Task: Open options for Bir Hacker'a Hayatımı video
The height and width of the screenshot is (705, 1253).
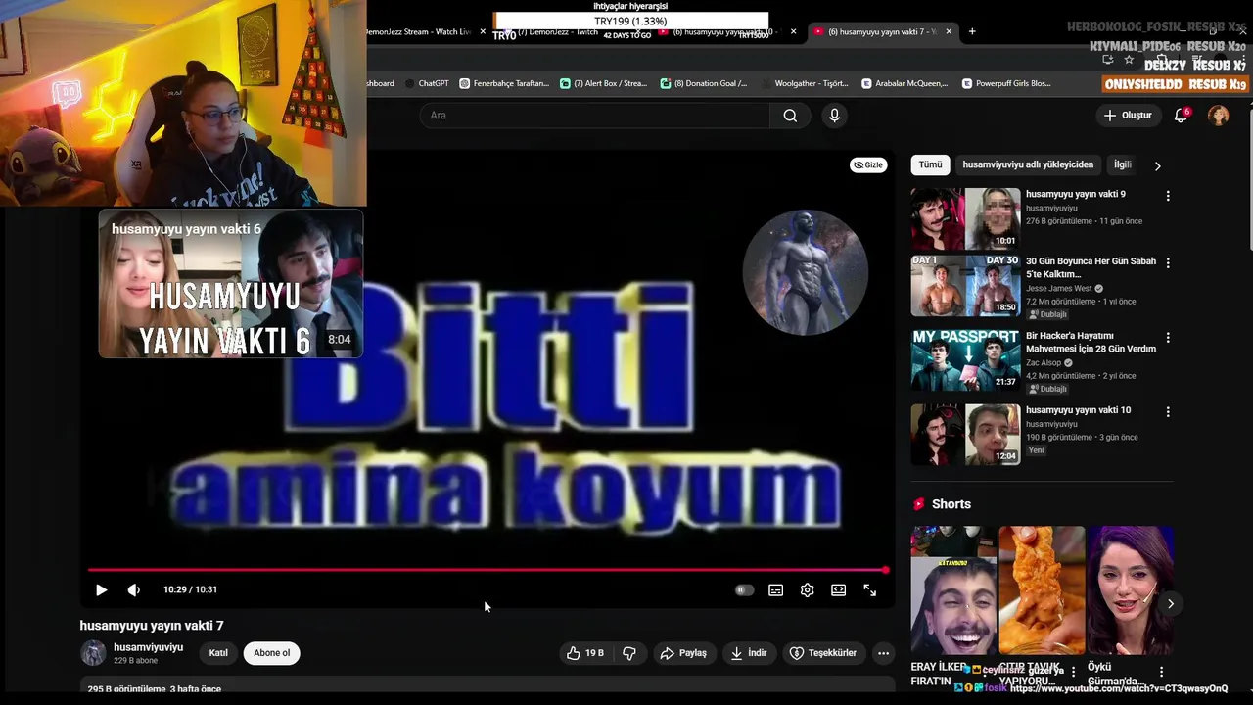Action: point(1167,338)
